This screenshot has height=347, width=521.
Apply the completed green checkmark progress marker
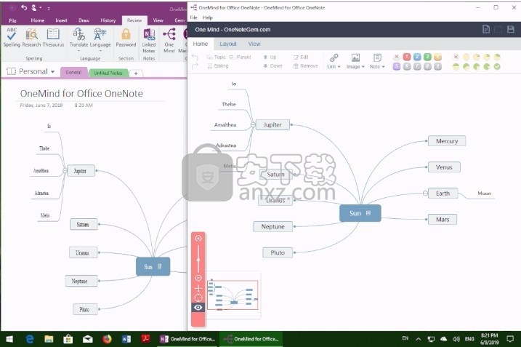click(497, 66)
